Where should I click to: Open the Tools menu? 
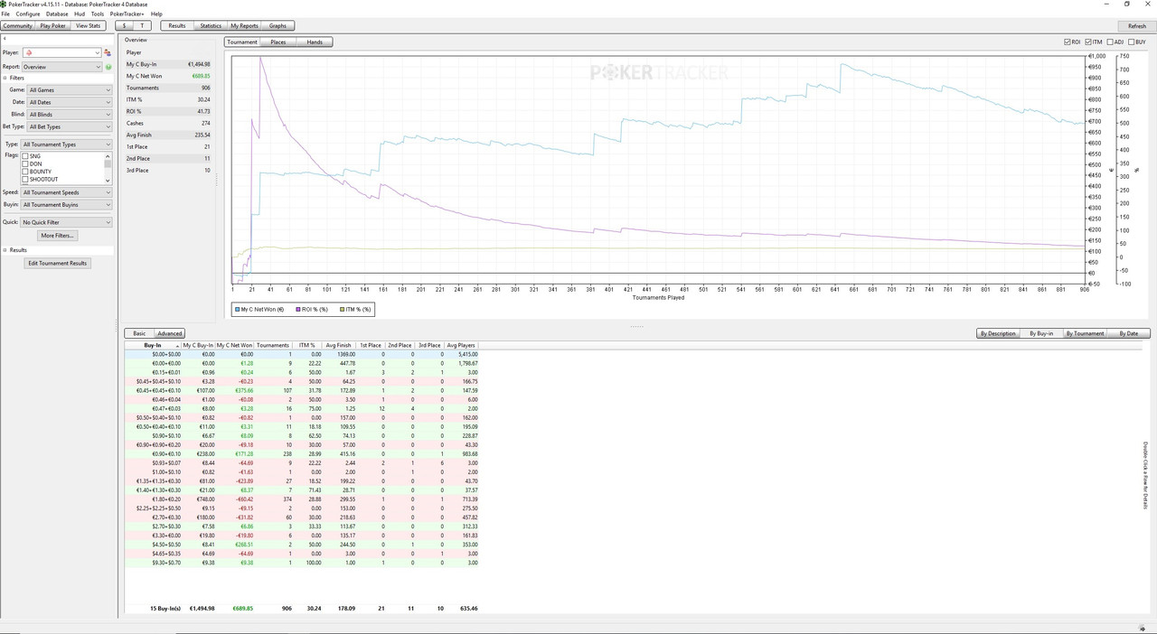98,14
